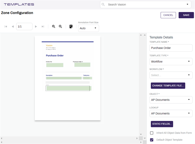Screen dimensions: 195x144
Task: Go to the first page
Action: pyautogui.click(x=6, y=26)
